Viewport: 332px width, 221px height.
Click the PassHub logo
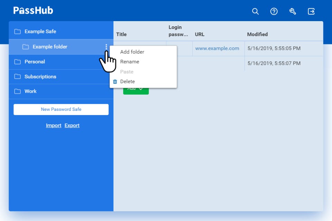[33, 10]
